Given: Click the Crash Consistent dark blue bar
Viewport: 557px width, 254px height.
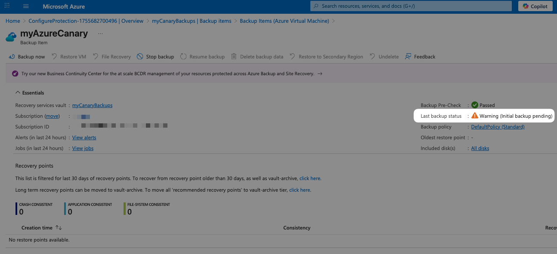Looking at the screenshot, I should 16,208.
